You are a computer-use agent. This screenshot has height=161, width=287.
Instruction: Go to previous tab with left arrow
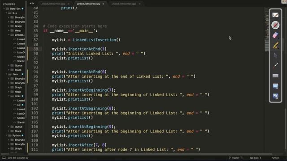tap(30, 4)
